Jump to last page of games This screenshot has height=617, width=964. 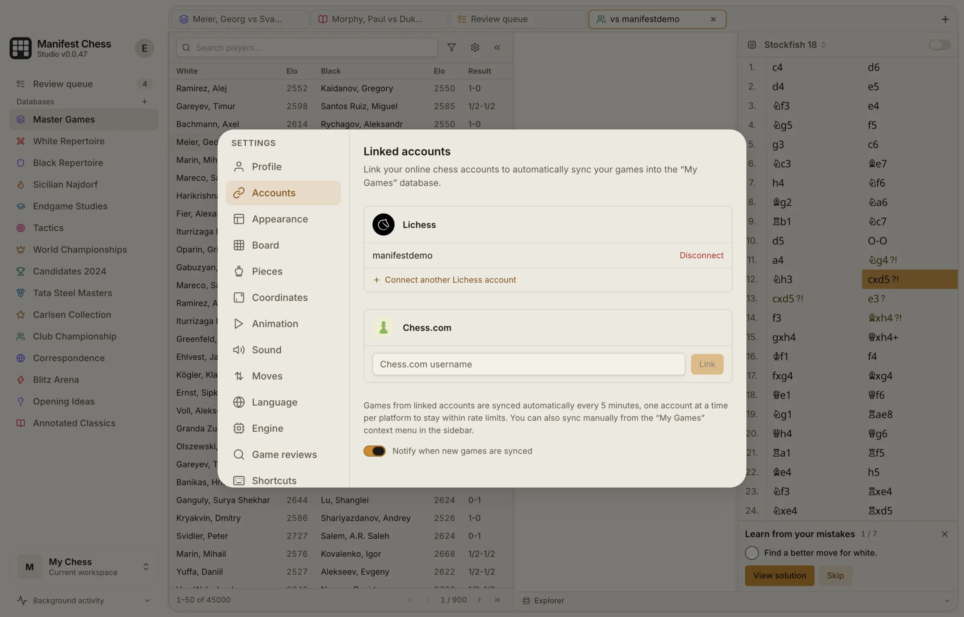tap(497, 600)
